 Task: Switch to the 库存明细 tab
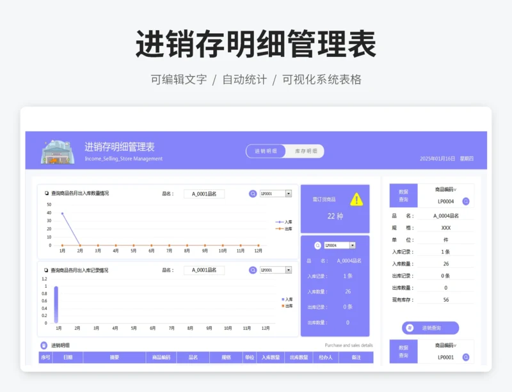click(x=305, y=152)
